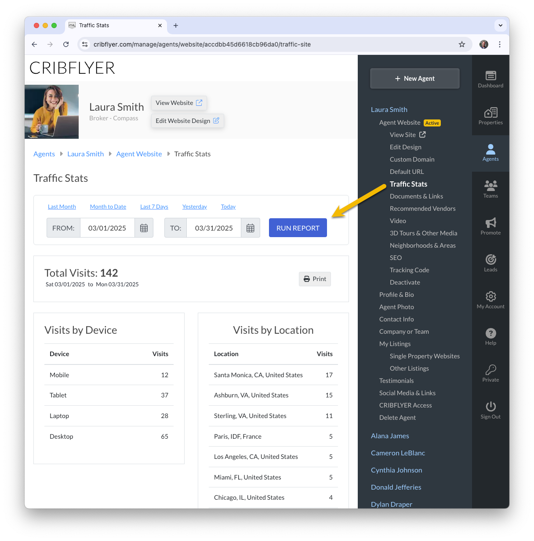Click the RUN REPORT button
The height and width of the screenshot is (541, 534).
pyautogui.click(x=298, y=228)
